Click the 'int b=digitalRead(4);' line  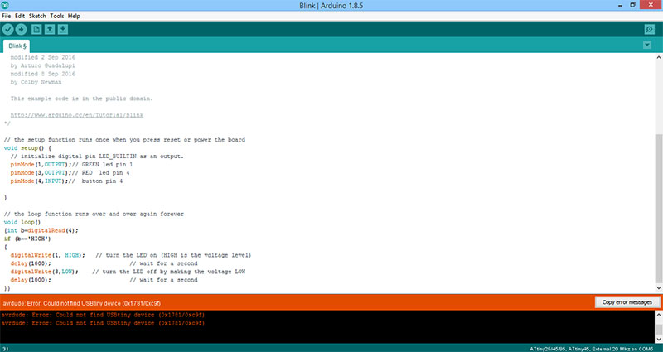[41, 230]
